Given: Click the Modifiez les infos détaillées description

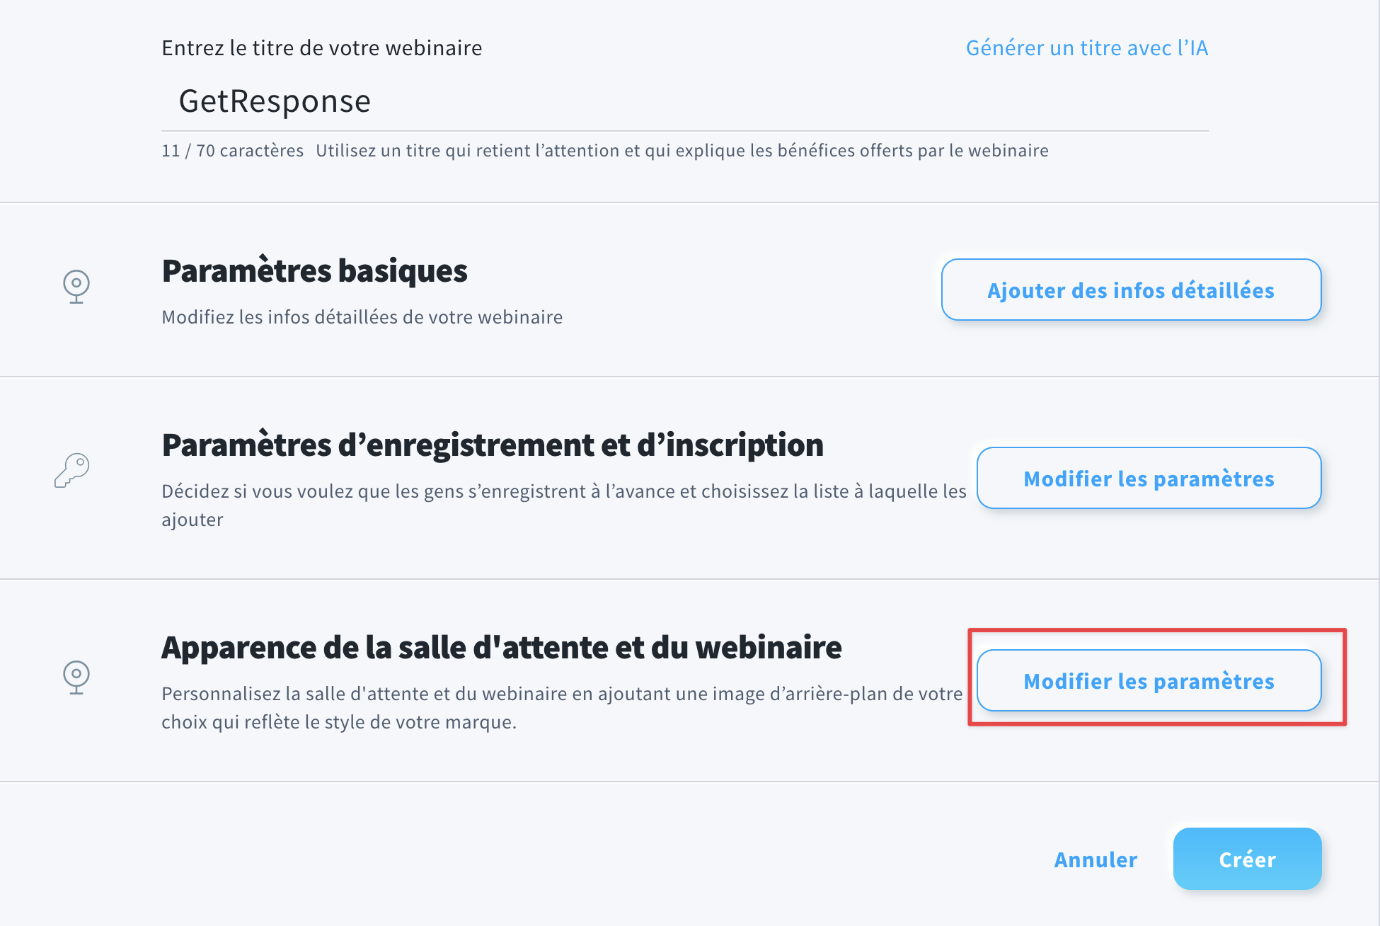Looking at the screenshot, I should (x=362, y=316).
